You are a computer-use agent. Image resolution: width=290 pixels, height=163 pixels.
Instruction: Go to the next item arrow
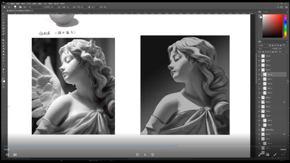[287, 81]
